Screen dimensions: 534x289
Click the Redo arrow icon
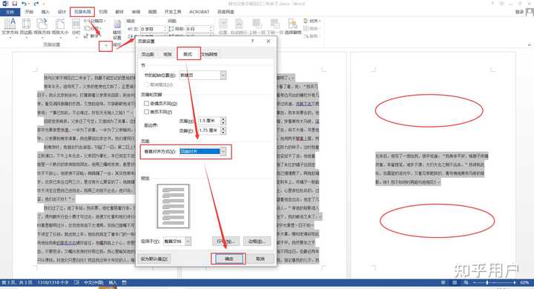click(x=36, y=4)
